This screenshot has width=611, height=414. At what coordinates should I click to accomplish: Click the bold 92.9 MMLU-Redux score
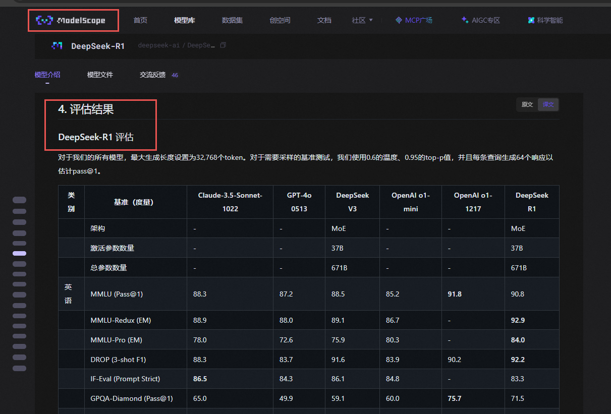coord(518,320)
